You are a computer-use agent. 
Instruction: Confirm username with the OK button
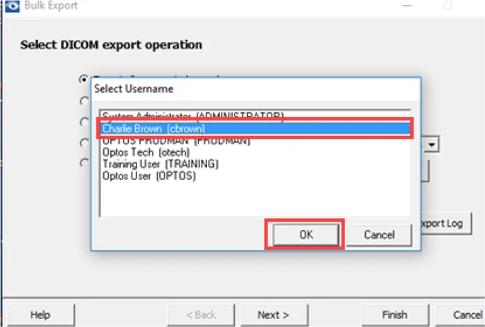click(306, 235)
